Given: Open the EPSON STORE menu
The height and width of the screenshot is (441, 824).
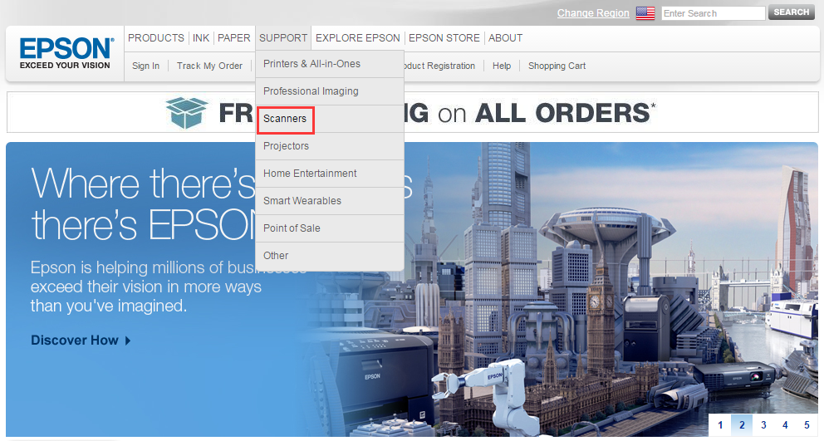Looking at the screenshot, I should coord(444,38).
